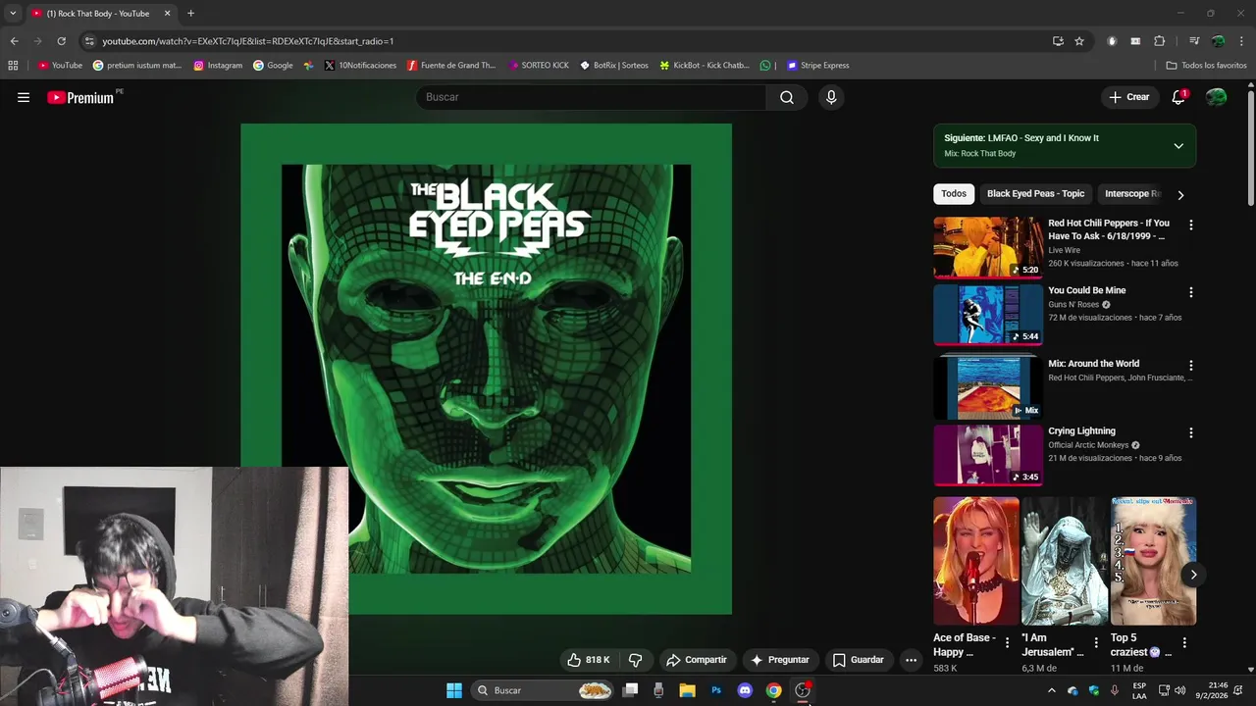Screen dimensions: 1256x706
Task: Open Windows taskbar search box
Action: pyautogui.click(x=545, y=690)
